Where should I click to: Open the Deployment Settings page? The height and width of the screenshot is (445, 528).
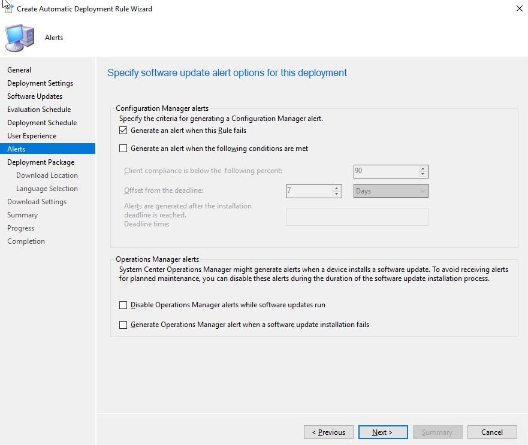pyautogui.click(x=40, y=83)
